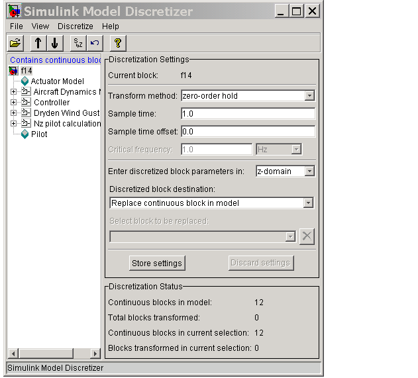Select the Controller tree item

tap(52, 103)
